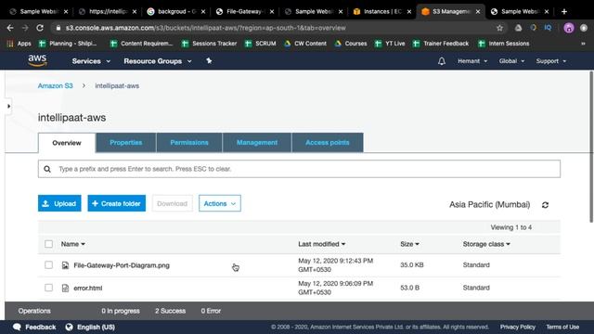Viewport: 594px width, 334px height.
Task: Go forward with the browser forward arrow
Action: pos(25,28)
